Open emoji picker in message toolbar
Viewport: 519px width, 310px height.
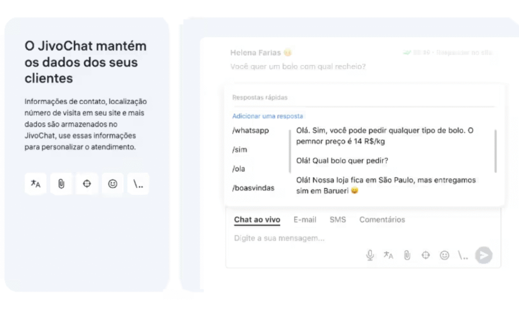tap(444, 255)
